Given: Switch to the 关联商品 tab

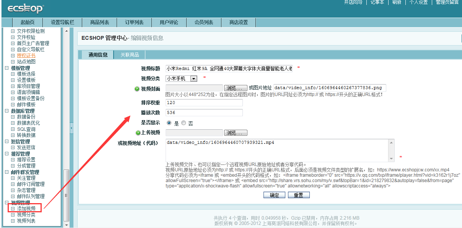Looking at the screenshot, I should click(130, 55).
